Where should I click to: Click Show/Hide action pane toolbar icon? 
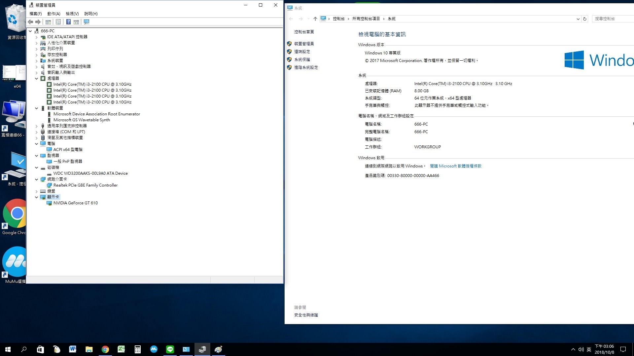pyautogui.click(x=76, y=22)
